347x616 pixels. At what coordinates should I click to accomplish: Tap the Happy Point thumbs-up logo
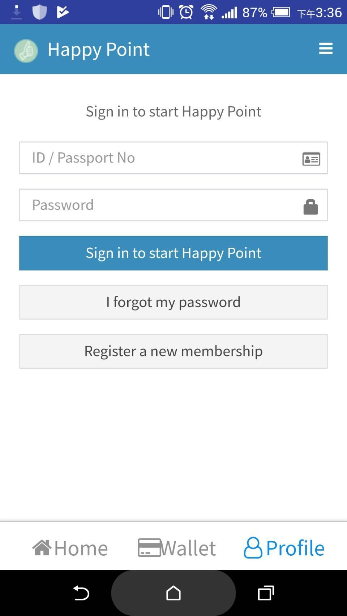click(26, 51)
